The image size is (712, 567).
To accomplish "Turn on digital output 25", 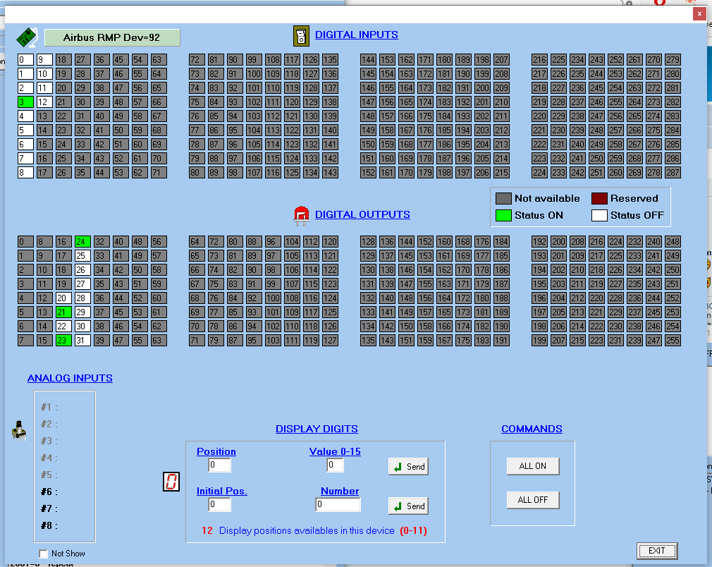I will pos(82,256).
